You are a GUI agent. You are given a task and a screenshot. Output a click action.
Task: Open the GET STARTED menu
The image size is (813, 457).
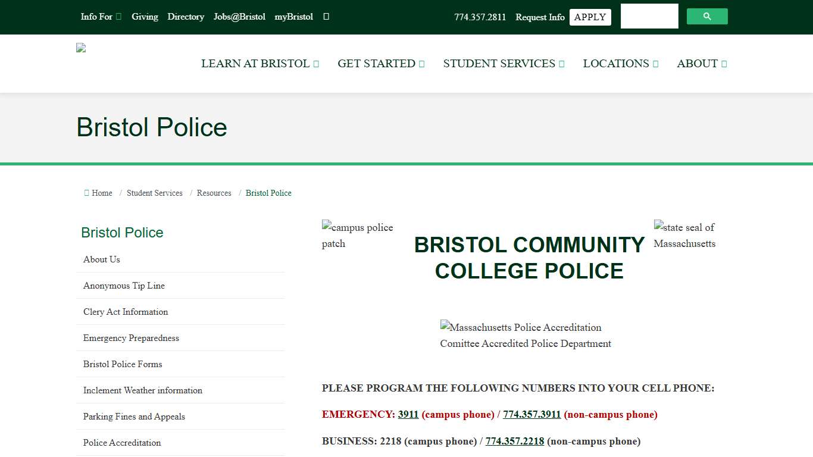(381, 64)
